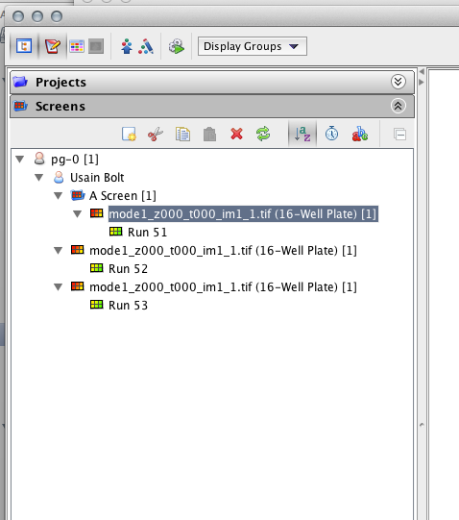Click the hierarchy explorer view icon
The image size is (459, 520).
pyautogui.click(x=24, y=46)
